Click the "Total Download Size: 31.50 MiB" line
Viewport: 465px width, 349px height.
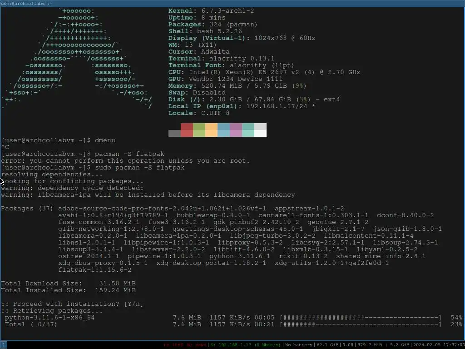[69, 284]
